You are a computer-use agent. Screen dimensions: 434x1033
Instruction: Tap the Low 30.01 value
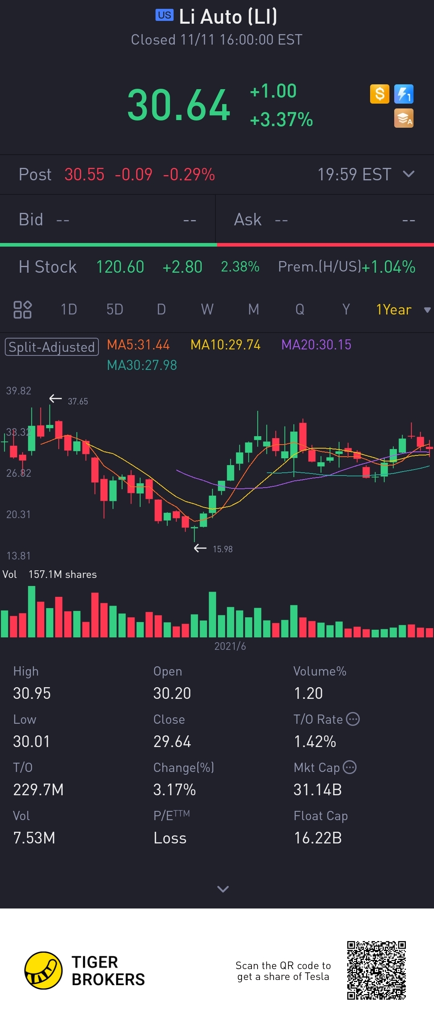(31, 741)
